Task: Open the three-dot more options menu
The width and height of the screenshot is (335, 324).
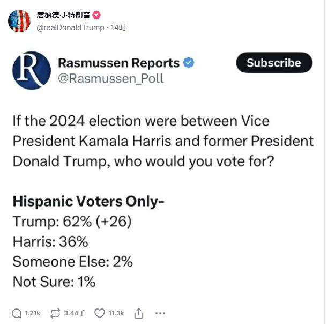Action: pyautogui.click(x=160, y=313)
